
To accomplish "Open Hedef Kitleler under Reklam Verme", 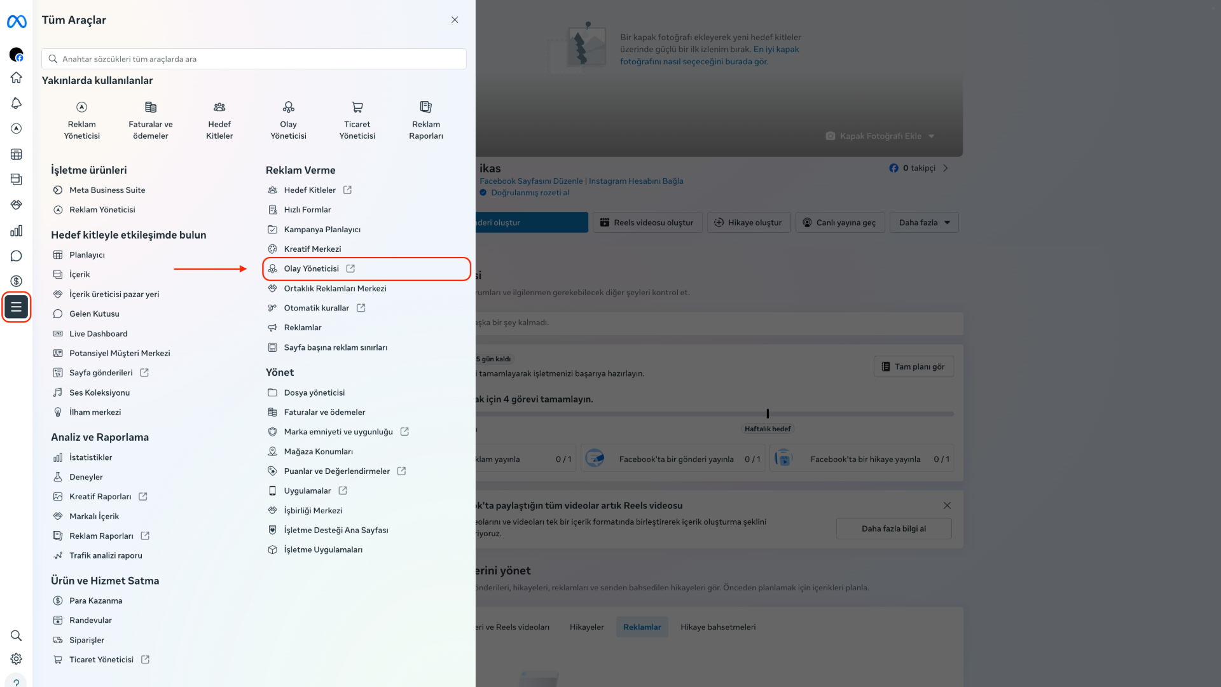I will click(x=310, y=190).
